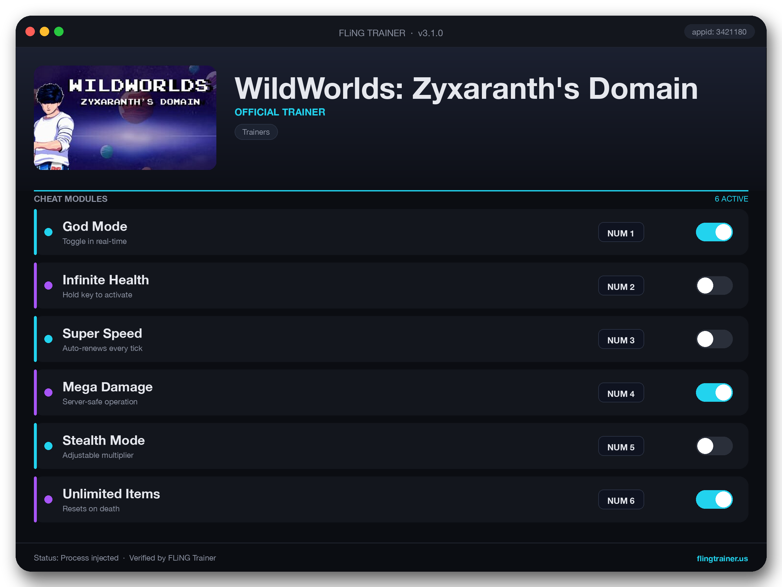Click the '6 ACTIVE' counter label
This screenshot has width=782, height=587.
[x=731, y=199]
